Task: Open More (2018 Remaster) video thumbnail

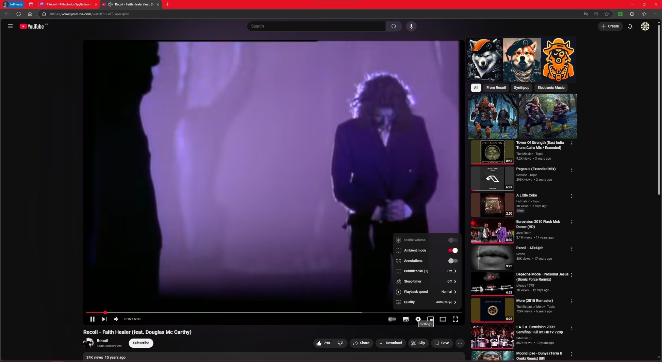Action: tap(492, 310)
